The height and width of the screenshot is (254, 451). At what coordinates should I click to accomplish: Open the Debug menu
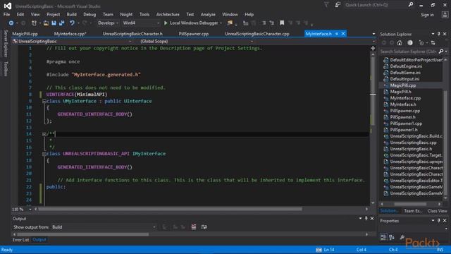89,14
